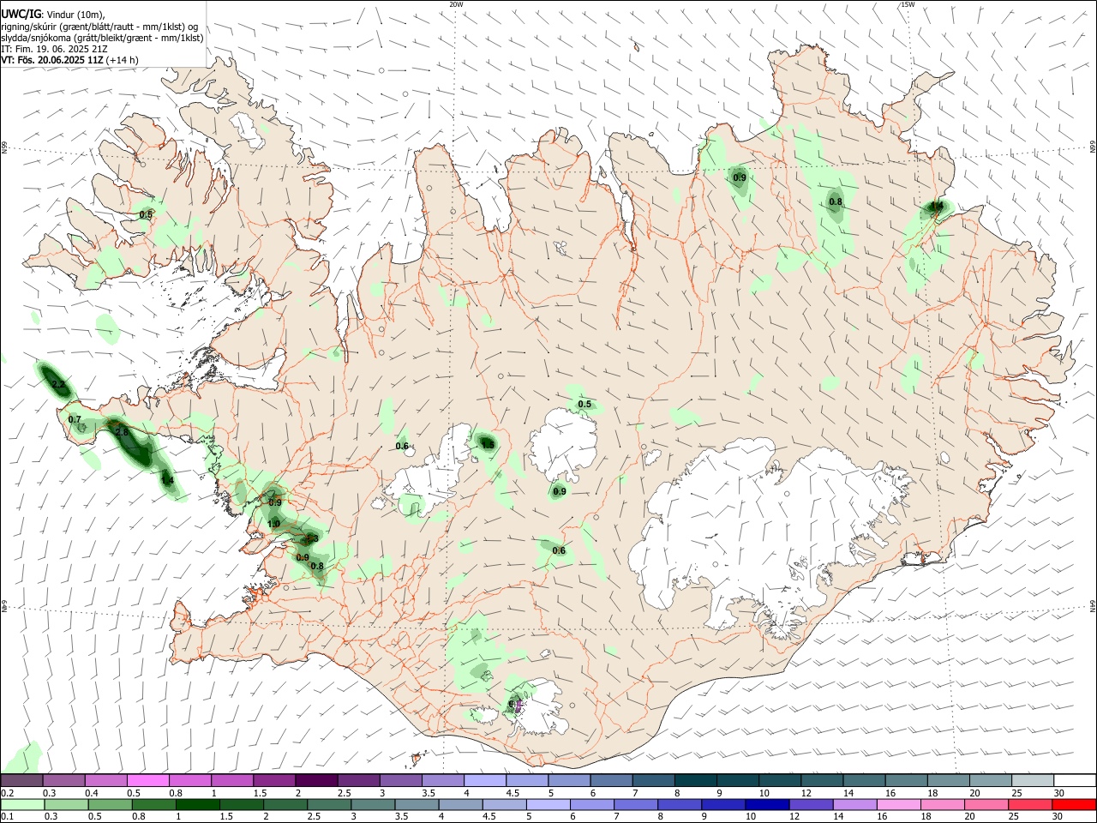Click the 'slydda/snjókoma' description line
Image resolution: width=1097 pixels, height=823 pixels.
click(x=102, y=38)
